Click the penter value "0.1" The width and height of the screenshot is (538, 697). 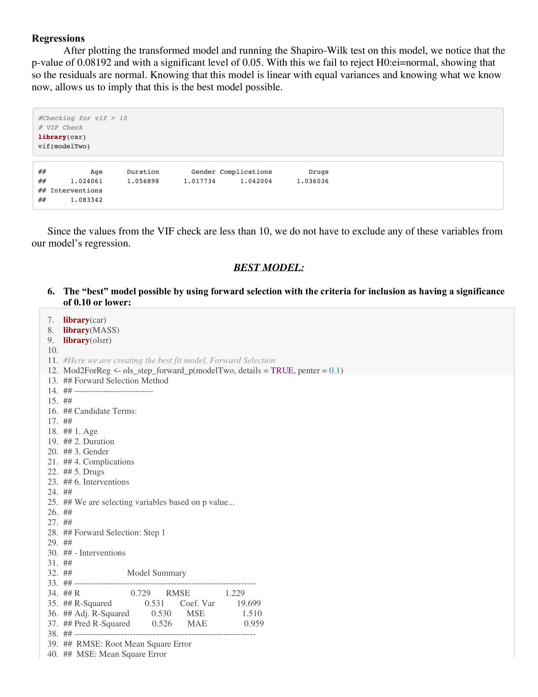(335, 371)
